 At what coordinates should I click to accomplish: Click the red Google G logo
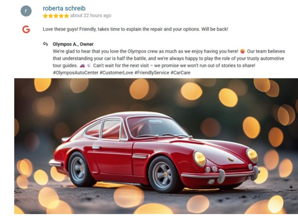point(26,29)
